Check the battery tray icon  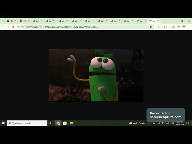(163, 123)
